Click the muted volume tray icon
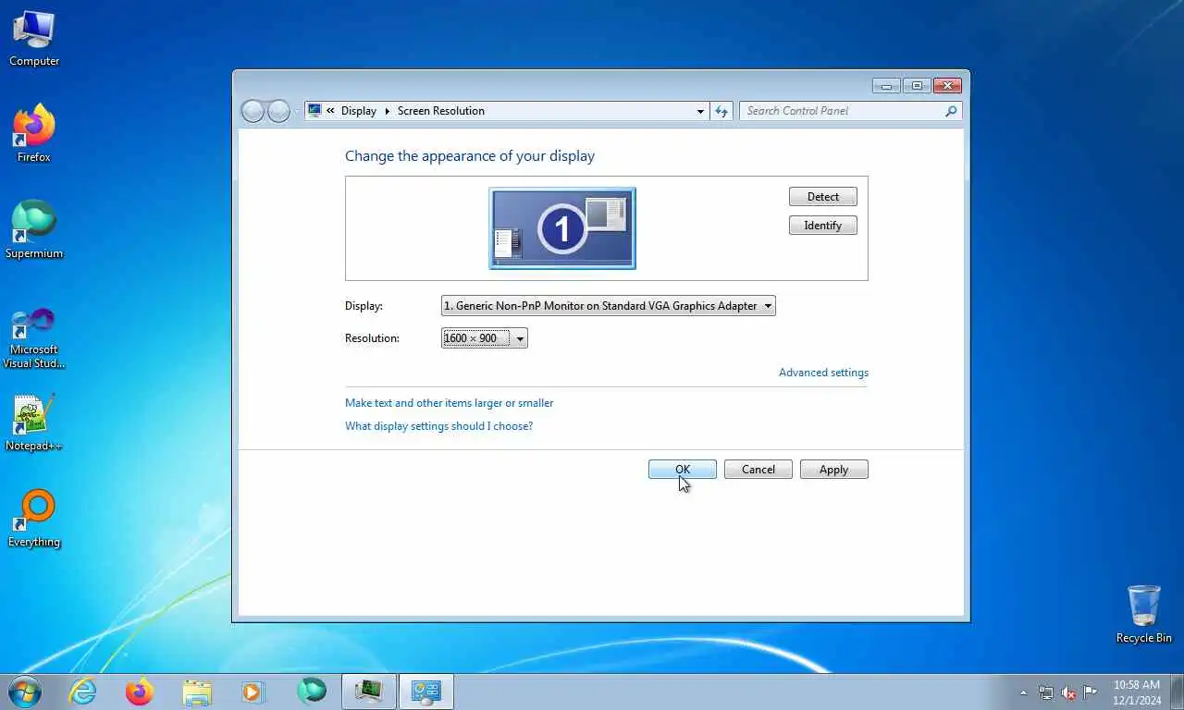The height and width of the screenshot is (710, 1184). (x=1068, y=692)
